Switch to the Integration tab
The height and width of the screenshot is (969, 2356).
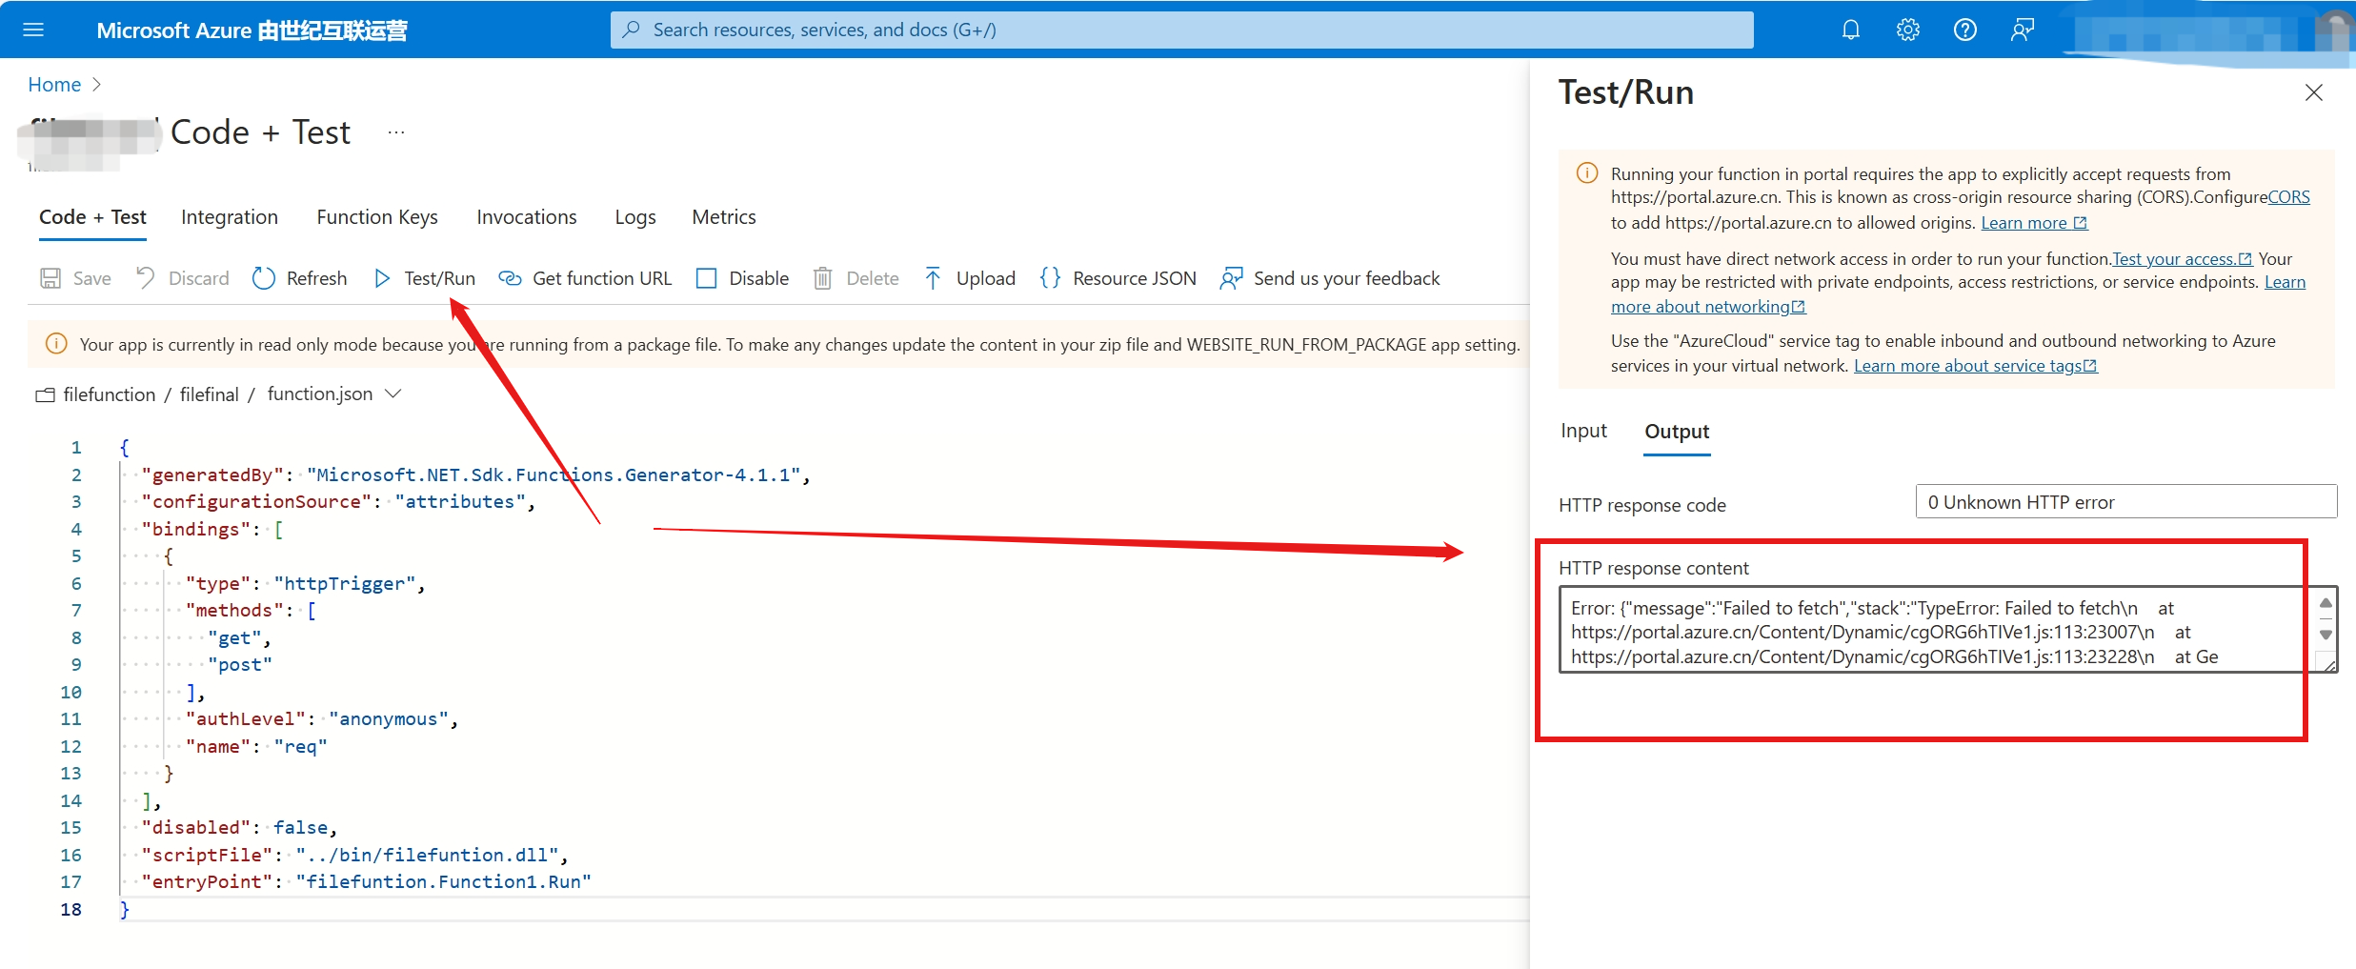tap(230, 217)
